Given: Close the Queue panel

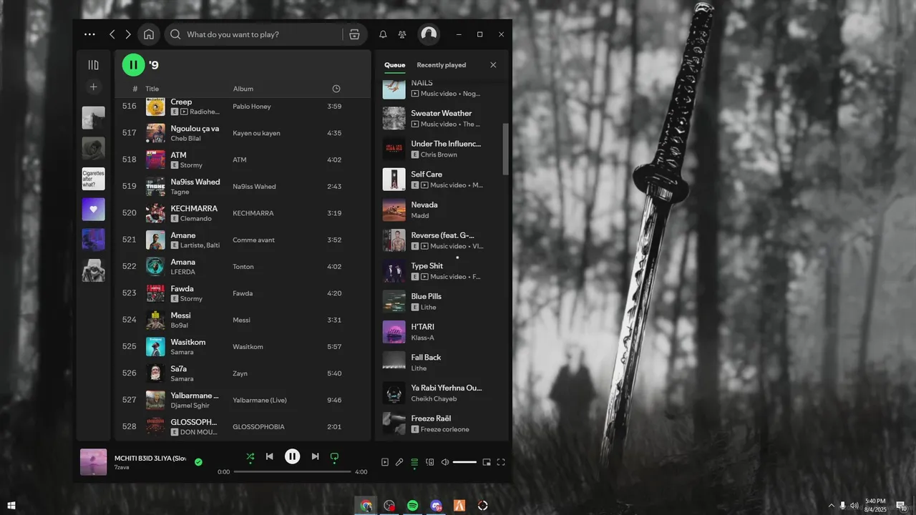Looking at the screenshot, I should click(493, 65).
